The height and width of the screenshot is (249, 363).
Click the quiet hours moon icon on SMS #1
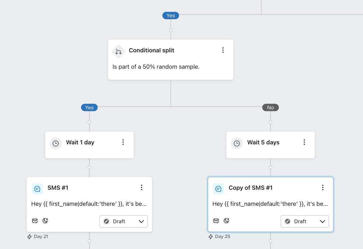click(45, 221)
